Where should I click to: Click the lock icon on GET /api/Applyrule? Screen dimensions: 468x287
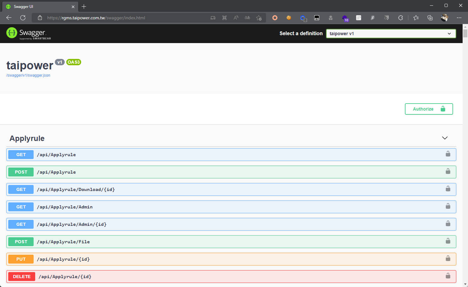[448, 154]
